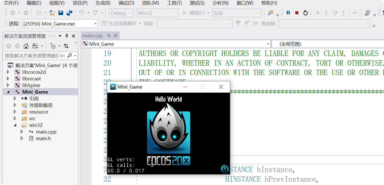
Task: Open the 编辑(E) menu
Action: 34,3
